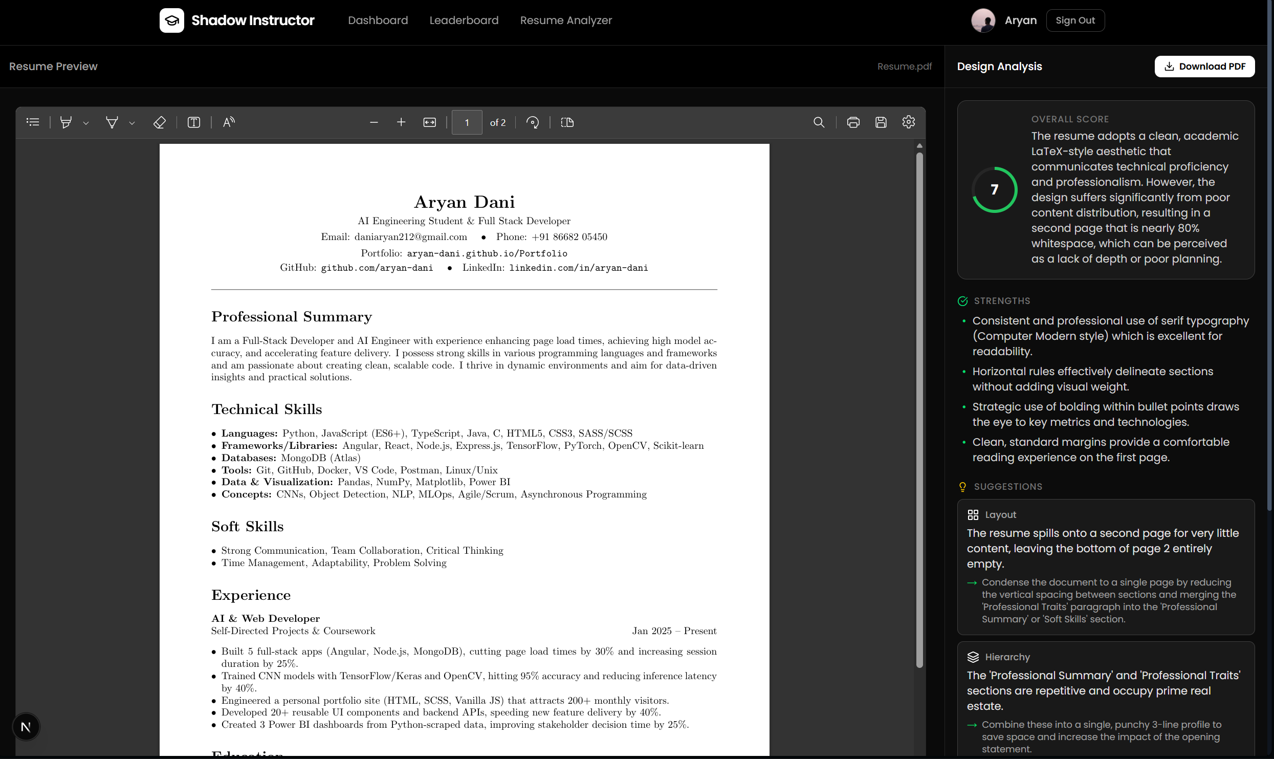Go to Resume Analyzer tab

click(565, 20)
